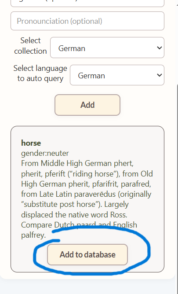
Task: Click the bold 'horse' heading
Action: [x=31, y=143]
